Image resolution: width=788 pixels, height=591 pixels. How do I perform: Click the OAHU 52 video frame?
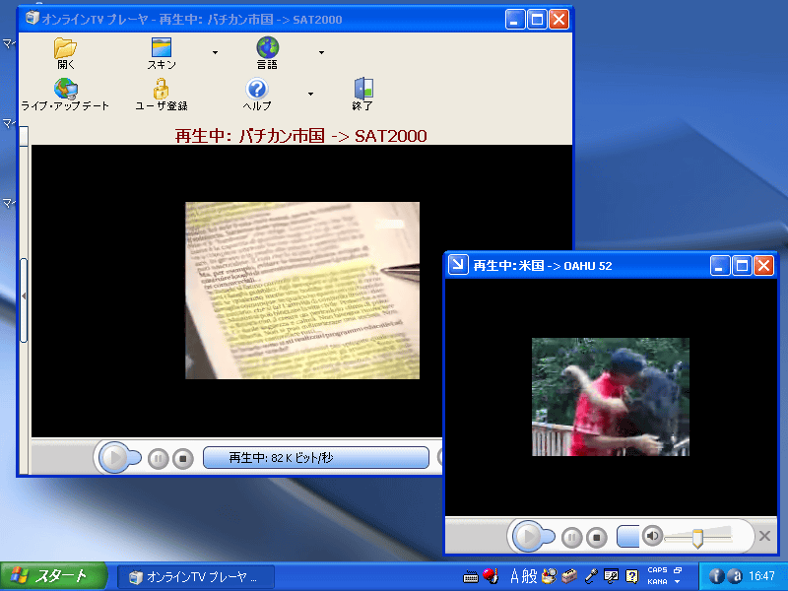click(611, 397)
